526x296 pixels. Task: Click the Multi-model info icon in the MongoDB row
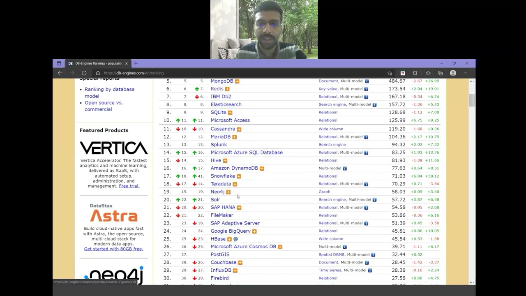pyautogui.click(x=367, y=81)
